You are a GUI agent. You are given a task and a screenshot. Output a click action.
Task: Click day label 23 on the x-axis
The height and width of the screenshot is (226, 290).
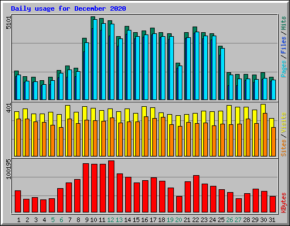204,220
